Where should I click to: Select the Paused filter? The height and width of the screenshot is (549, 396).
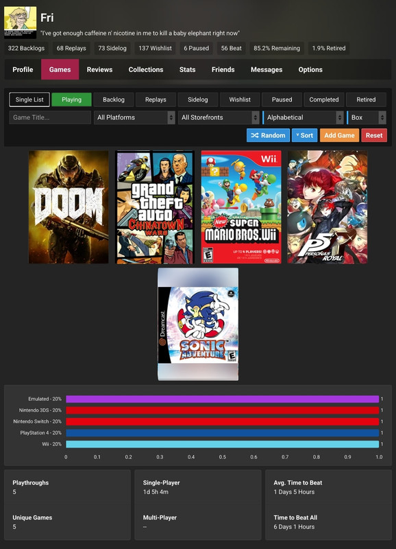282,100
